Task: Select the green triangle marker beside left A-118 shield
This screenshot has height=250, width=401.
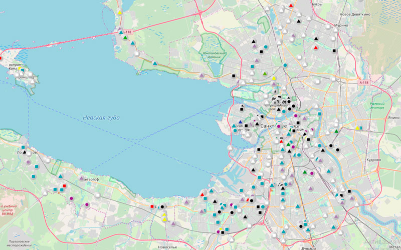Action: coord(125,37)
